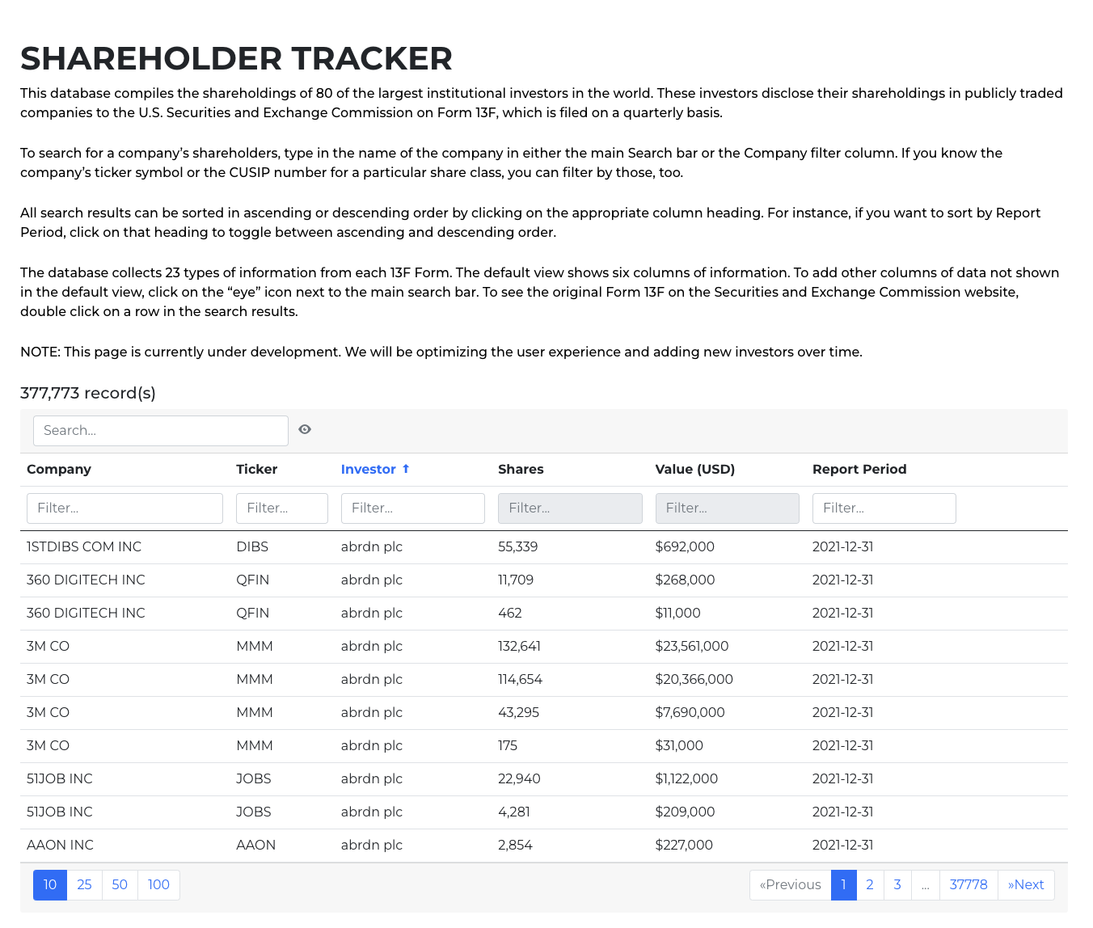This screenshot has width=1093, height=928.
Task: Click the $31,000 value cell
Action: coord(679,745)
